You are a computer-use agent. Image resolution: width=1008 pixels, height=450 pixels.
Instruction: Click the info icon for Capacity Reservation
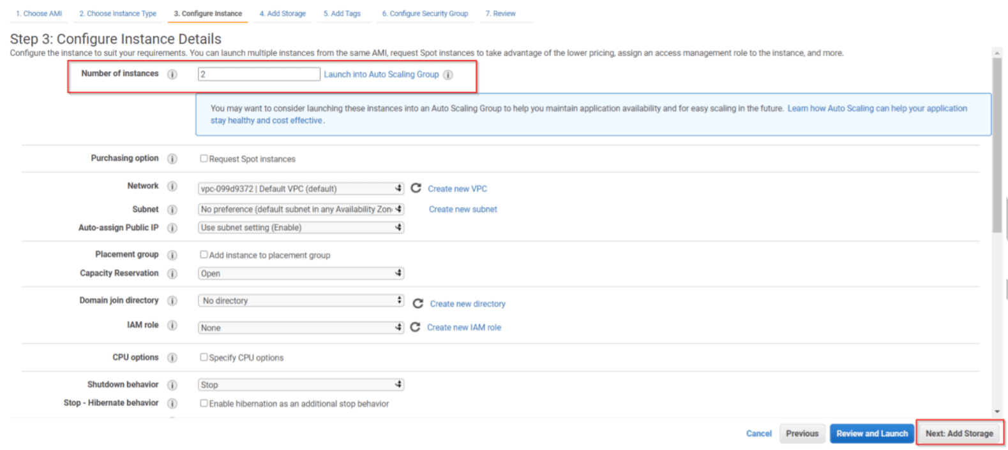(172, 273)
